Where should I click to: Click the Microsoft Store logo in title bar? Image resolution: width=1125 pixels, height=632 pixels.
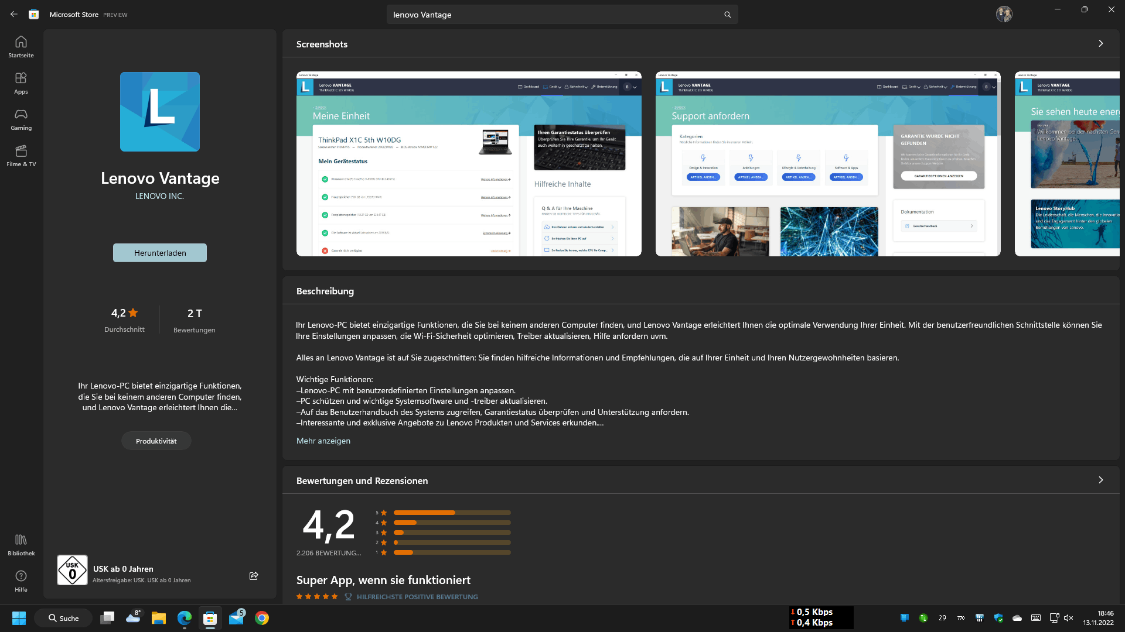click(34, 15)
